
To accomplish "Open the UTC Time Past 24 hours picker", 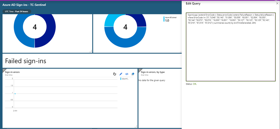I will (x=17, y=11).
